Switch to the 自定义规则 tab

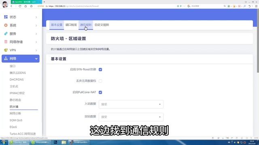(x=102, y=25)
